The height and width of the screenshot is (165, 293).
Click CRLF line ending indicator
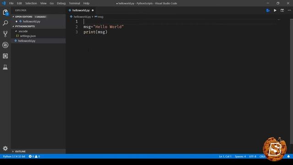pos(262,156)
